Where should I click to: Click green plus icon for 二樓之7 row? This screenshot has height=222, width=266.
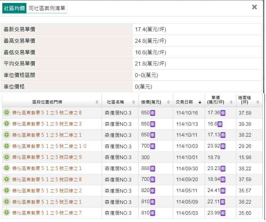coord(6,213)
